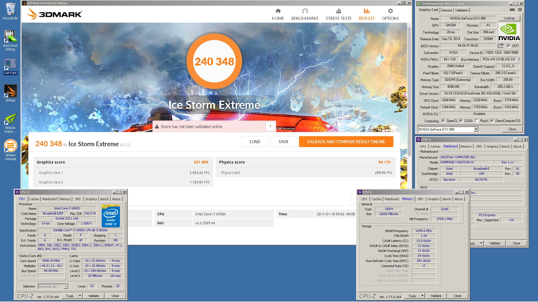Click the Physics score value 94 170
Screen dimensions: 538x302
pos(384,162)
